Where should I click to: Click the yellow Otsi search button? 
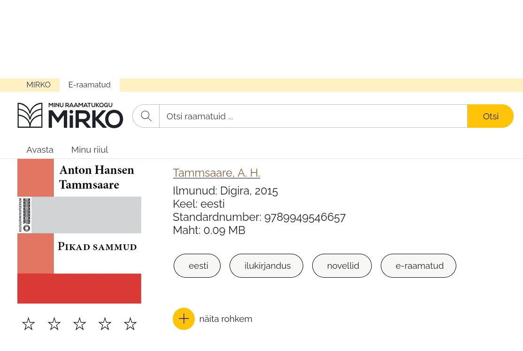click(x=490, y=116)
